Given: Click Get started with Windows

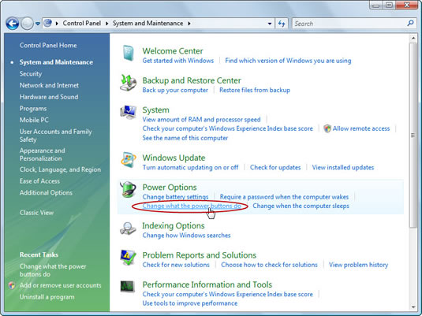Looking at the screenshot, I should pyautogui.click(x=178, y=61).
